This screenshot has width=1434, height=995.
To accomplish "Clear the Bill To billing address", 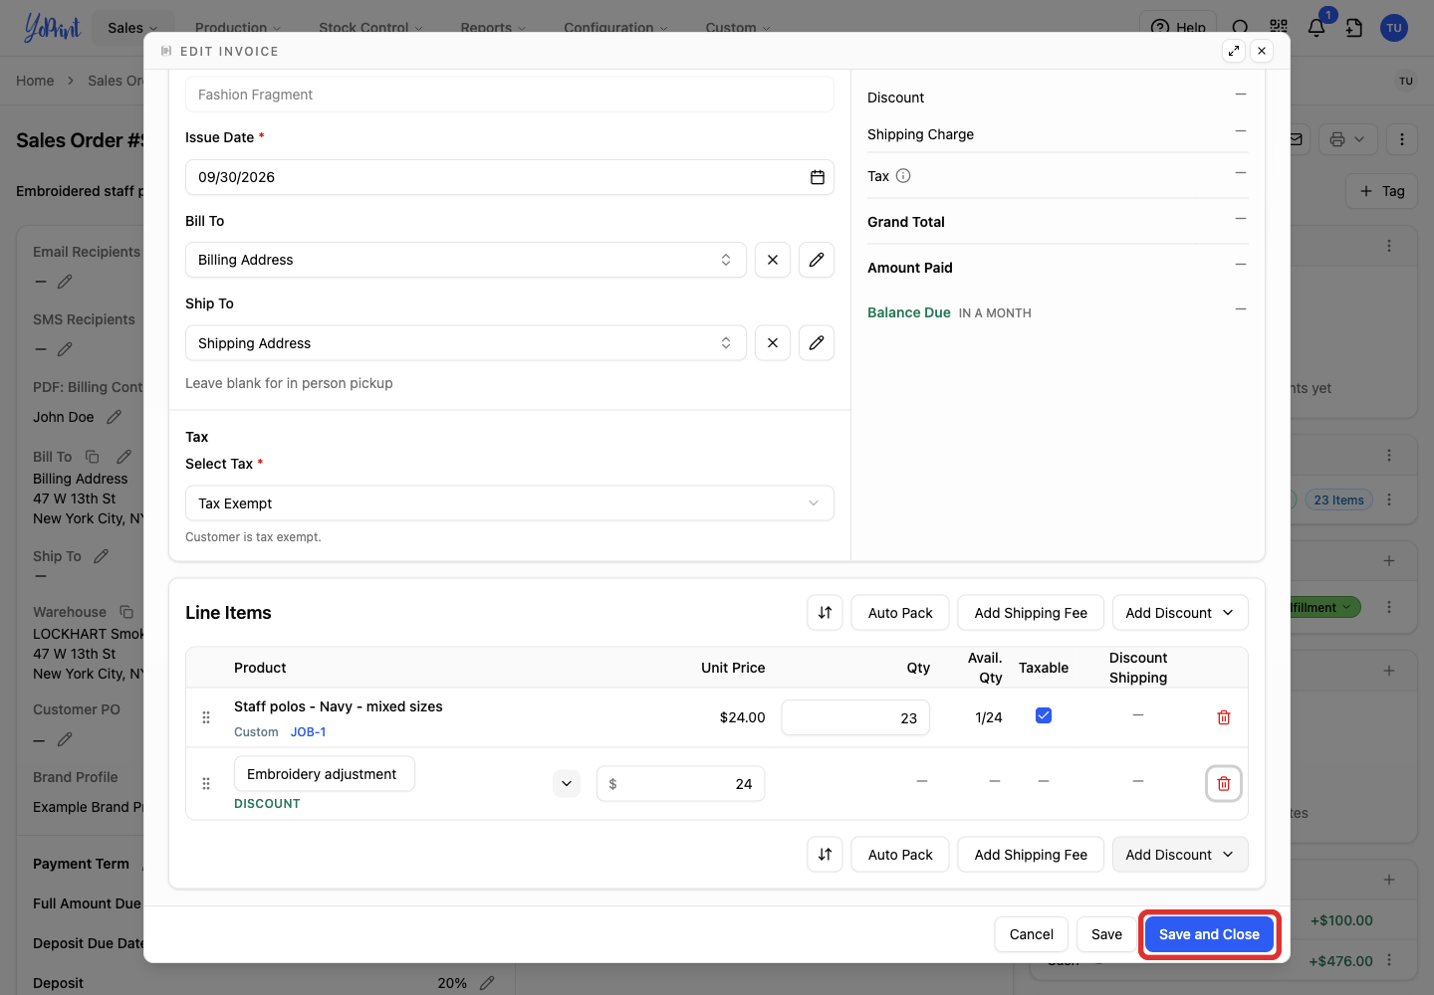I will 773,260.
